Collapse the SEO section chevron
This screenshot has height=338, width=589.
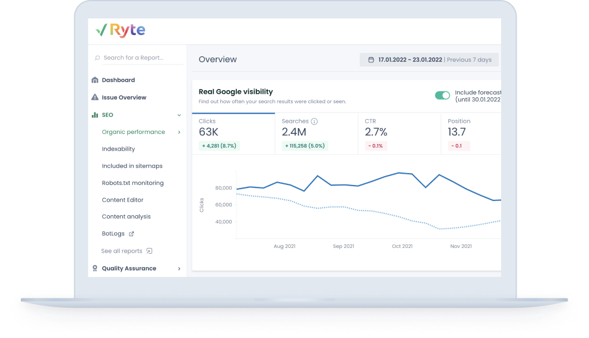(x=179, y=115)
